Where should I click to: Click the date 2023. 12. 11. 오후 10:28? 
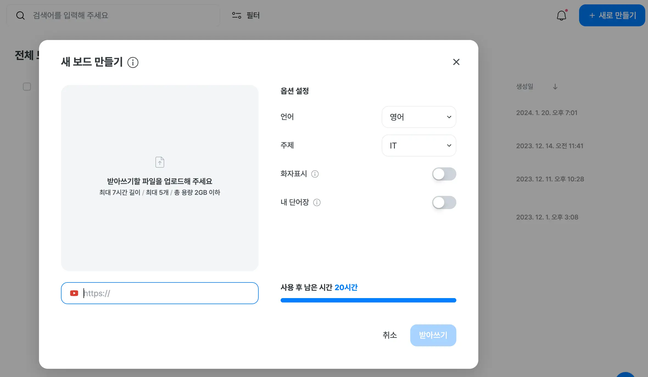[550, 179]
